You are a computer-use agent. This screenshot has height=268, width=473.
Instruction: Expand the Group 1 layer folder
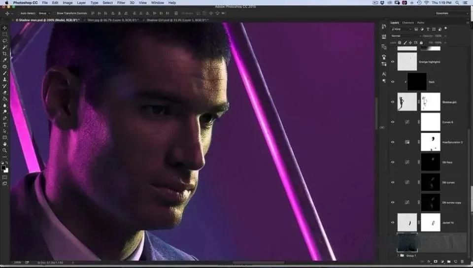(x=398, y=256)
